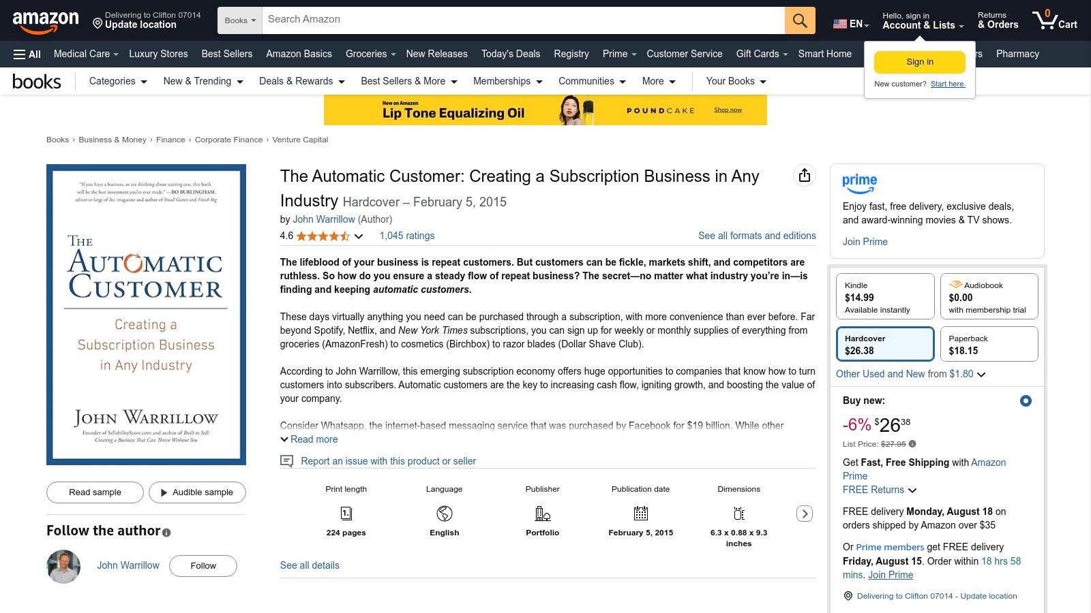This screenshot has width=1091, height=613.
Task: Expand the ratings breakdown chevron
Action: click(359, 236)
